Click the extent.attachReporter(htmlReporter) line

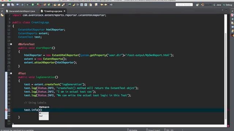tap(50, 63)
